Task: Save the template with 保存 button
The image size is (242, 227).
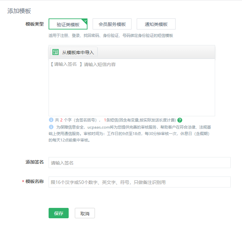Action: pos(59,213)
